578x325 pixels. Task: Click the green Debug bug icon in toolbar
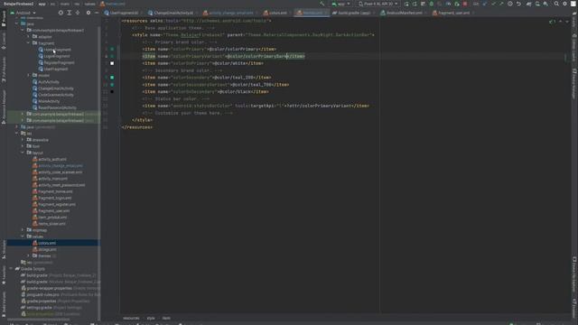432,4
